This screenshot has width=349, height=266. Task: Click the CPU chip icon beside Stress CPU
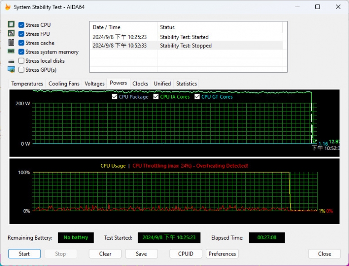(x=11, y=24)
